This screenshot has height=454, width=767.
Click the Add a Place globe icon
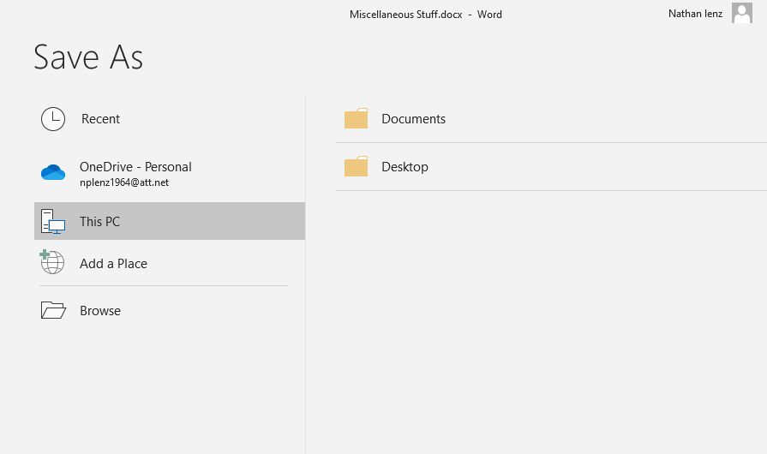(52, 261)
